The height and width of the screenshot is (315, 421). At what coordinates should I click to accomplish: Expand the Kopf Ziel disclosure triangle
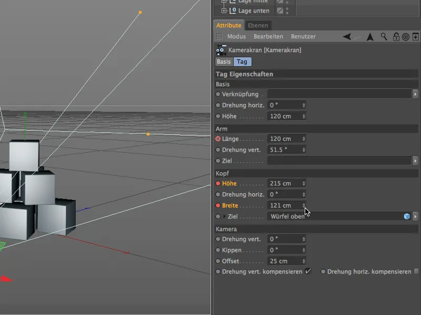pyautogui.click(x=225, y=216)
